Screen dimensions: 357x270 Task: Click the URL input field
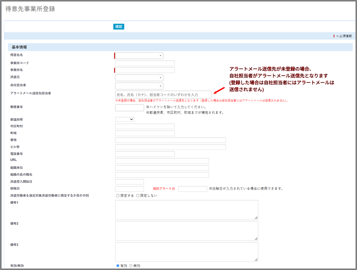pyautogui.click(x=162, y=161)
